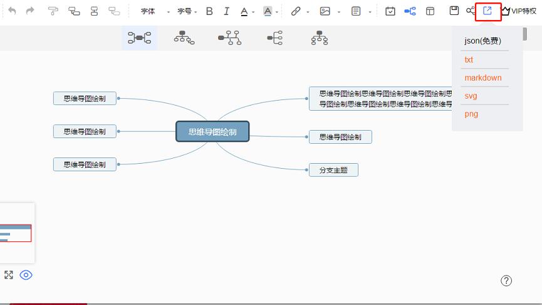
Task: Click the VIP特权 button
Action: click(x=519, y=11)
